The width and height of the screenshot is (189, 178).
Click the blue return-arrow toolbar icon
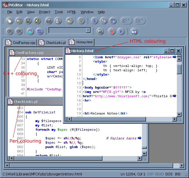(x=30, y=31)
